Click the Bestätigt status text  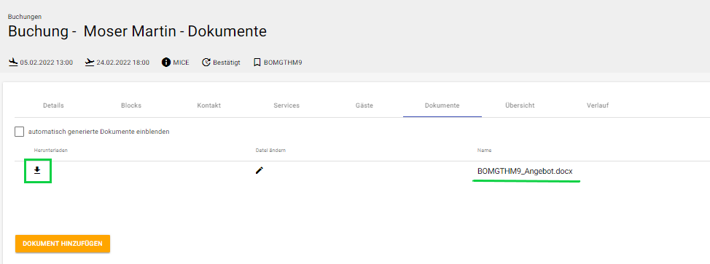tap(227, 63)
